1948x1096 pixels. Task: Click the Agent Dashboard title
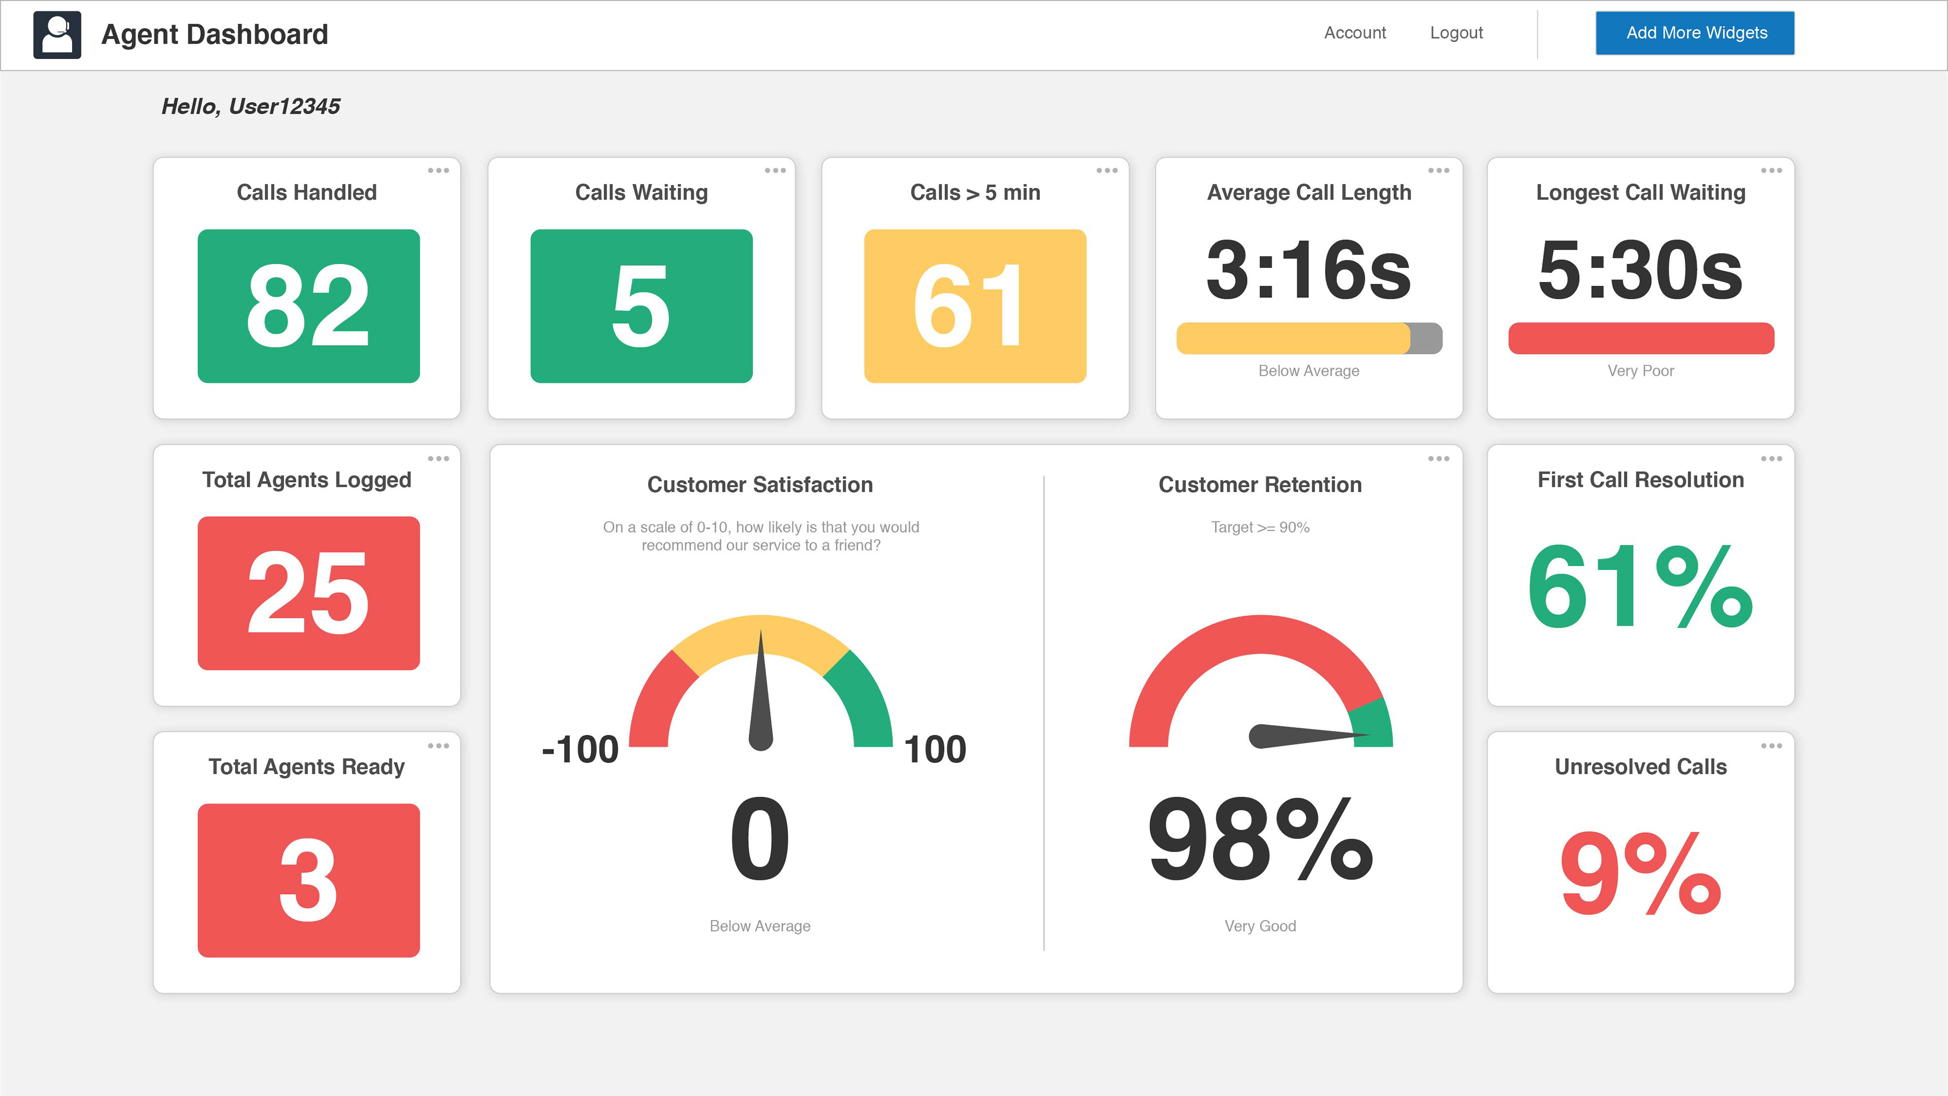[215, 35]
